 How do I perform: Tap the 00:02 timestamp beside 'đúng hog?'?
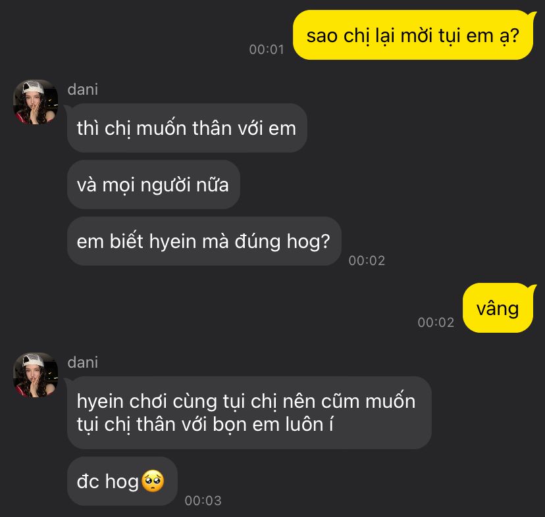coord(367,260)
